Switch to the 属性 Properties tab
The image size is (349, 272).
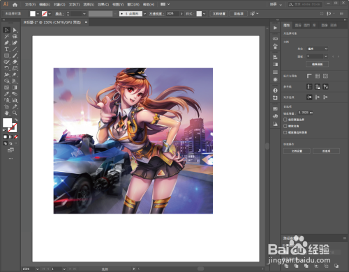coord(287,25)
